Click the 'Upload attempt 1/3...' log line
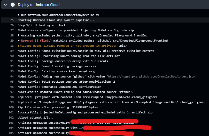 pos(35,118)
